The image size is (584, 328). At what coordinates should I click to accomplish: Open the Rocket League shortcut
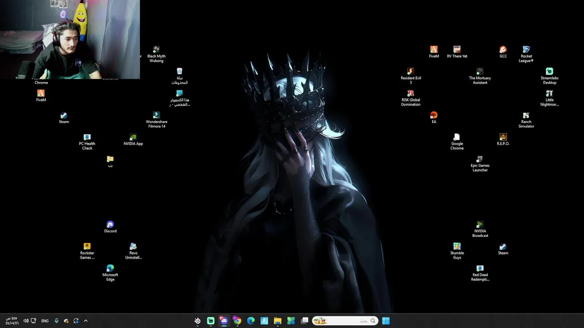point(526,54)
